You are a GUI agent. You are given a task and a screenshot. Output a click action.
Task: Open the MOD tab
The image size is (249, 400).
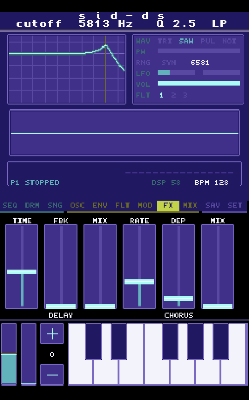(x=145, y=205)
